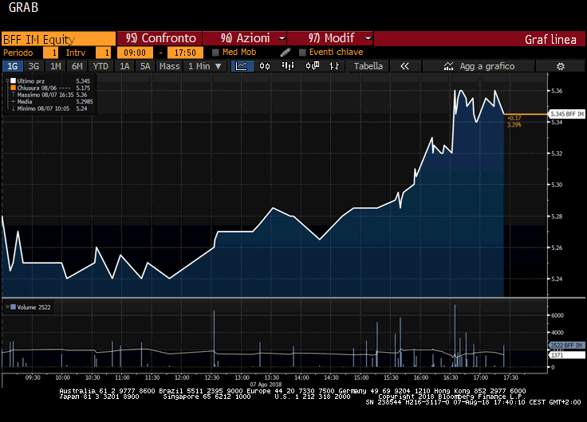Screen dimensions: 587x422
Task: Click the 95) Confronto button
Action: tap(159, 38)
